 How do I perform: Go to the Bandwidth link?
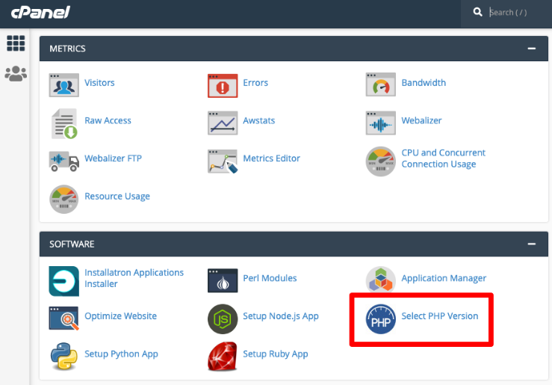pos(424,83)
